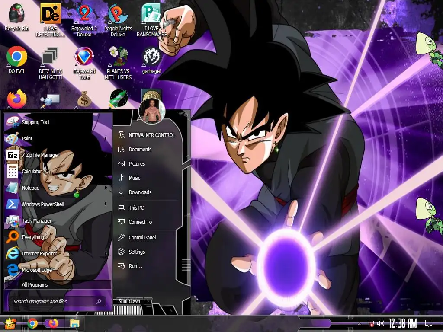Click the user account picture
This screenshot has height=332, width=443.
coord(152,112)
